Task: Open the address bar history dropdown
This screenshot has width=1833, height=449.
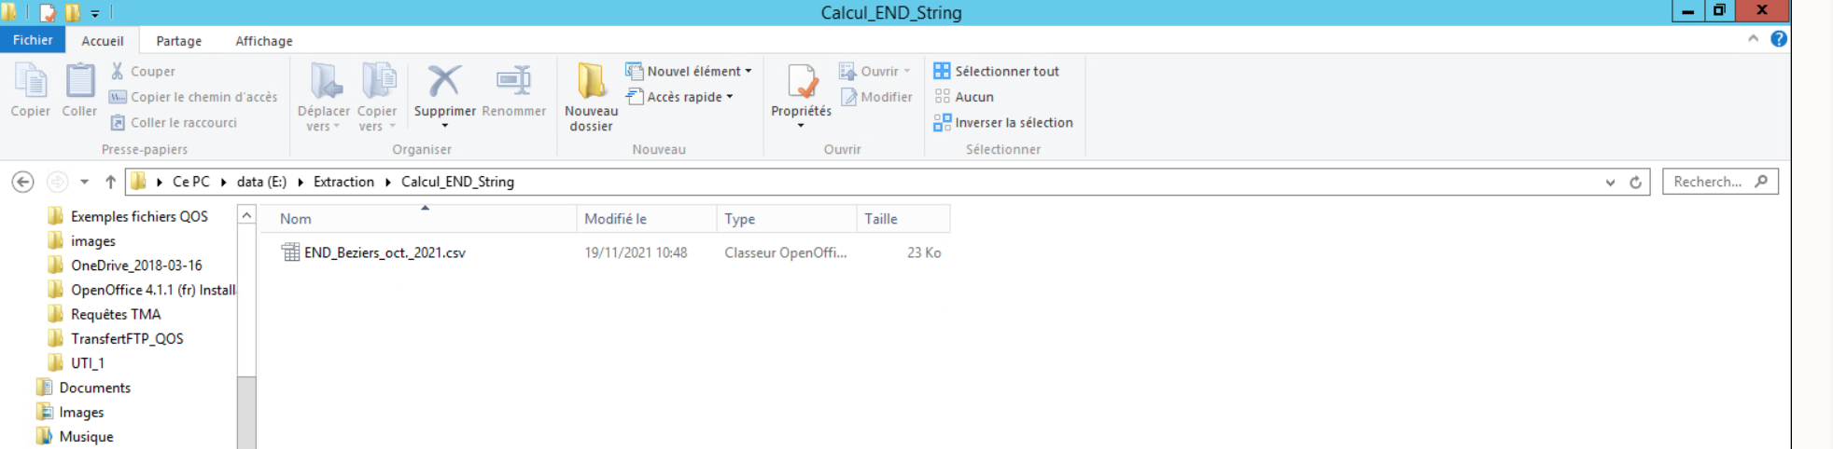Action: coord(1610,183)
